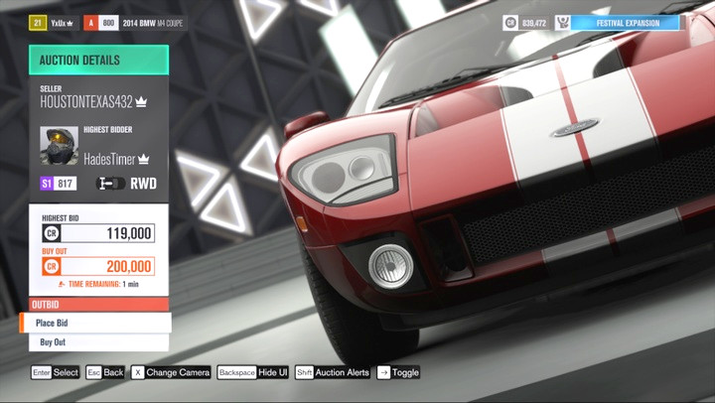Click the yellow level 21 player badge
The image size is (715, 403).
coord(37,22)
